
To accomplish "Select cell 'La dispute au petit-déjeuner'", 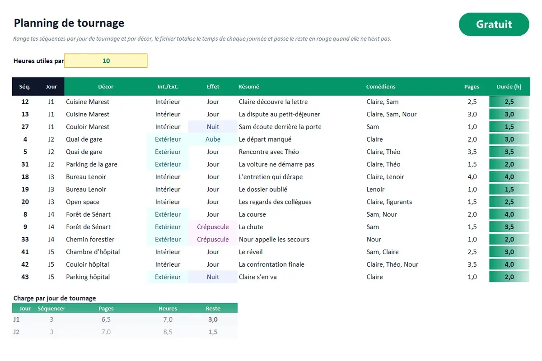I will 280,115.
